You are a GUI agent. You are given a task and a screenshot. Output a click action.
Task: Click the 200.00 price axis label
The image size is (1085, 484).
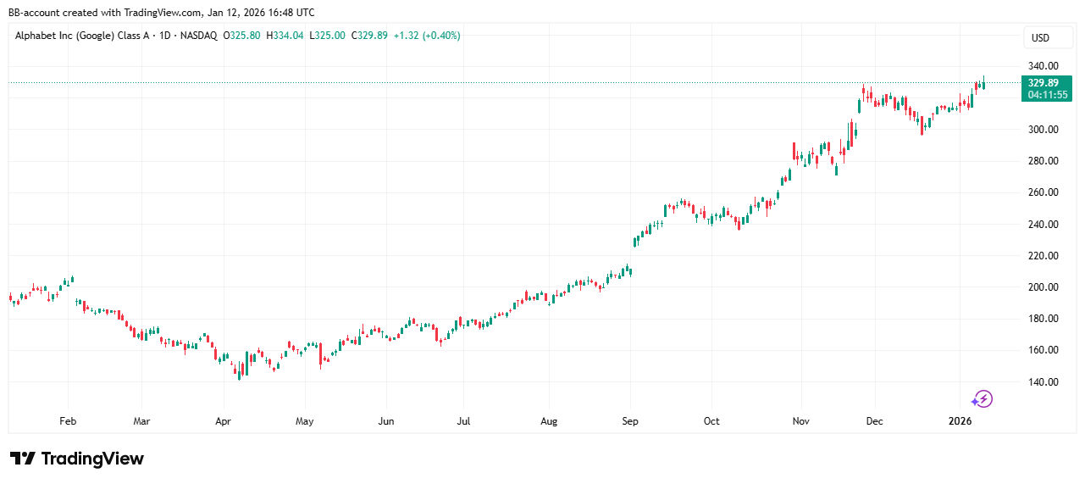(x=1042, y=287)
